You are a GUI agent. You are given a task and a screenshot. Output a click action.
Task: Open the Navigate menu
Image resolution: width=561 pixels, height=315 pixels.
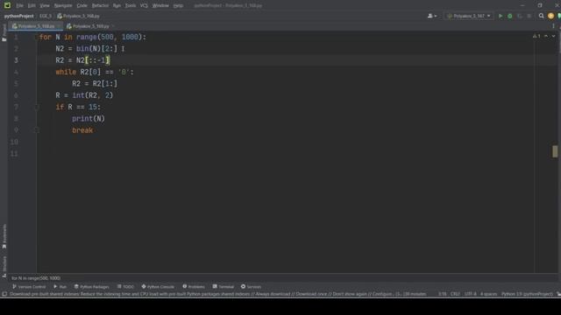click(63, 6)
